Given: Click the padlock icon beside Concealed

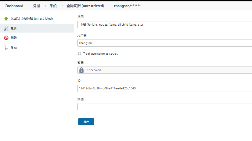Looking at the screenshot, I should coord(81,70).
